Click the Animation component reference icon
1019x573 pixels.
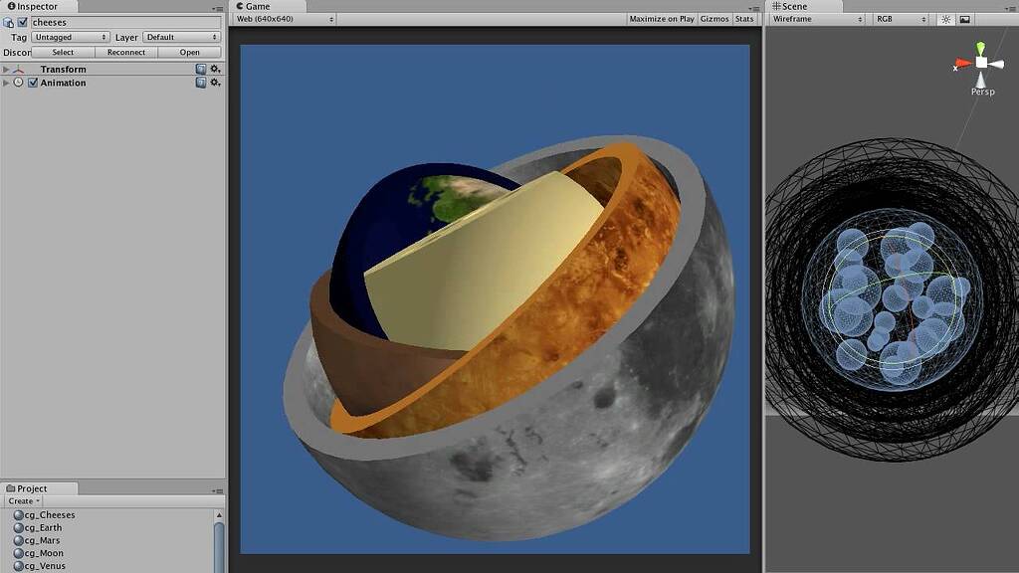(202, 83)
